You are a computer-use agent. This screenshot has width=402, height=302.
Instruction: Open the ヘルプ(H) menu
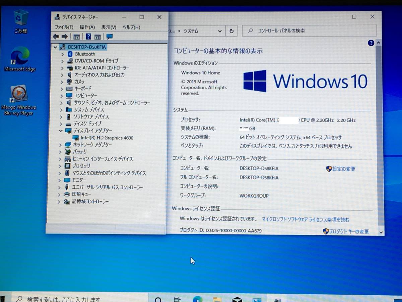pos(131,27)
